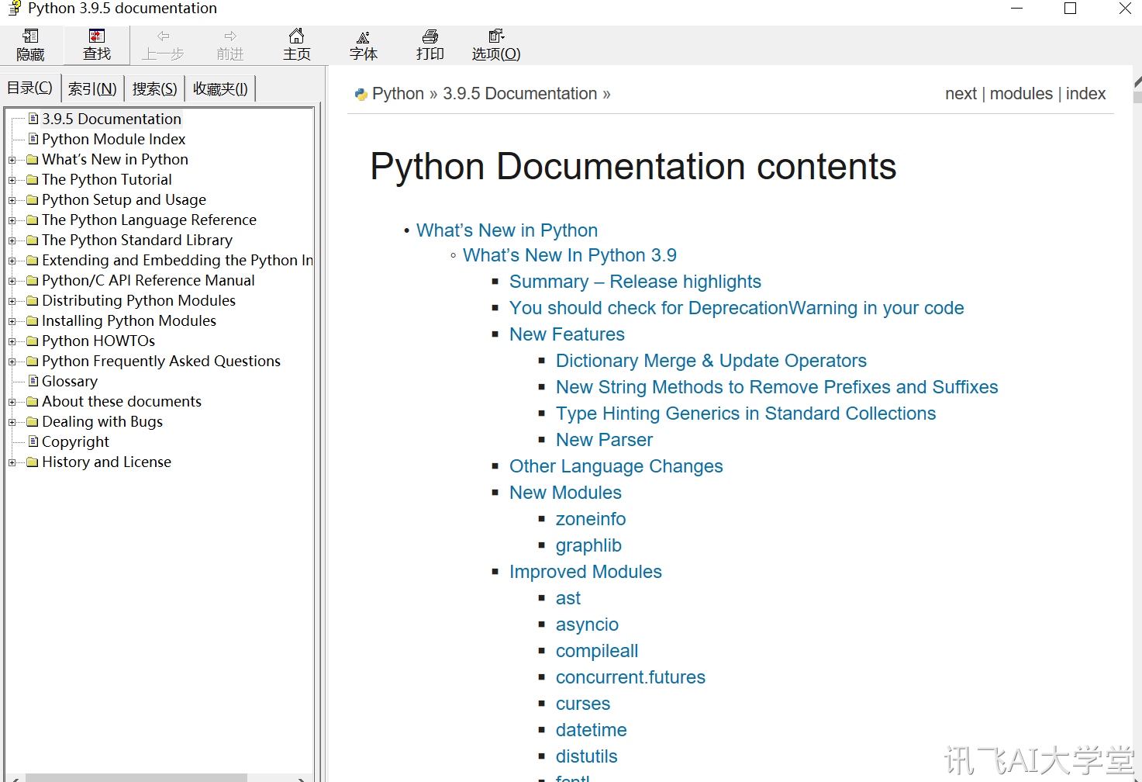1142x782 pixels.
Task: Switch to the 目录(C) tab
Action: (x=30, y=88)
